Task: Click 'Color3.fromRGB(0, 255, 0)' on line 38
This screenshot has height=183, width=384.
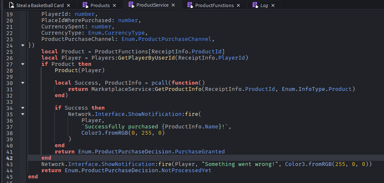Action: tap(123, 133)
